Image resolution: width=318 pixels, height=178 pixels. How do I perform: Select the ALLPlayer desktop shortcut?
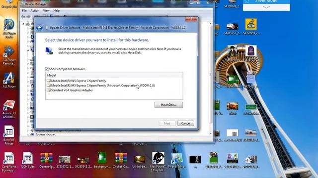(x=9, y=80)
